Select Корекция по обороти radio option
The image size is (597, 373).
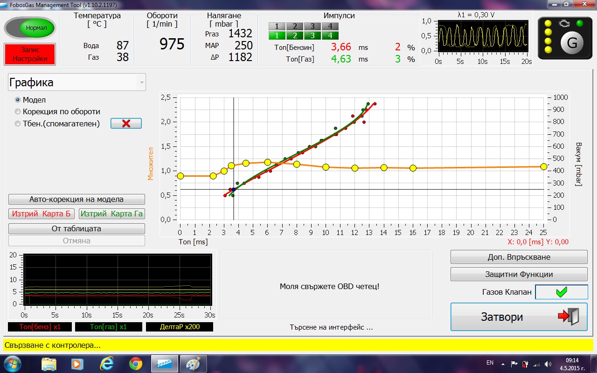click(x=18, y=112)
